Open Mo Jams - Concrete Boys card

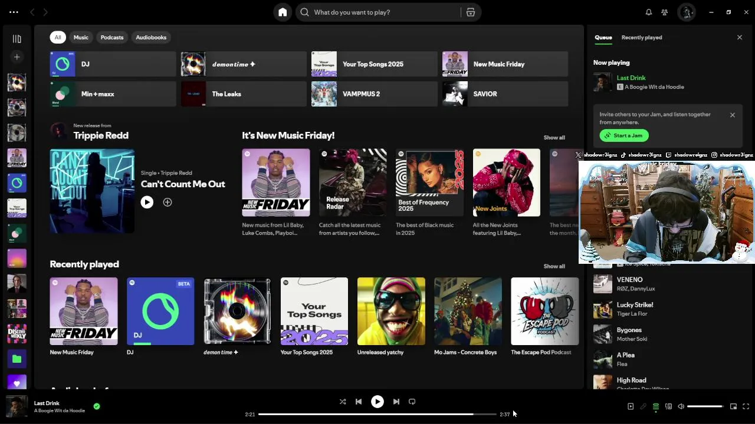click(468, 316)
